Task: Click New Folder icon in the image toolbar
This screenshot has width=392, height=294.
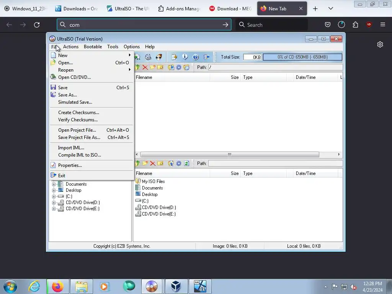Action: click(153, 67)
